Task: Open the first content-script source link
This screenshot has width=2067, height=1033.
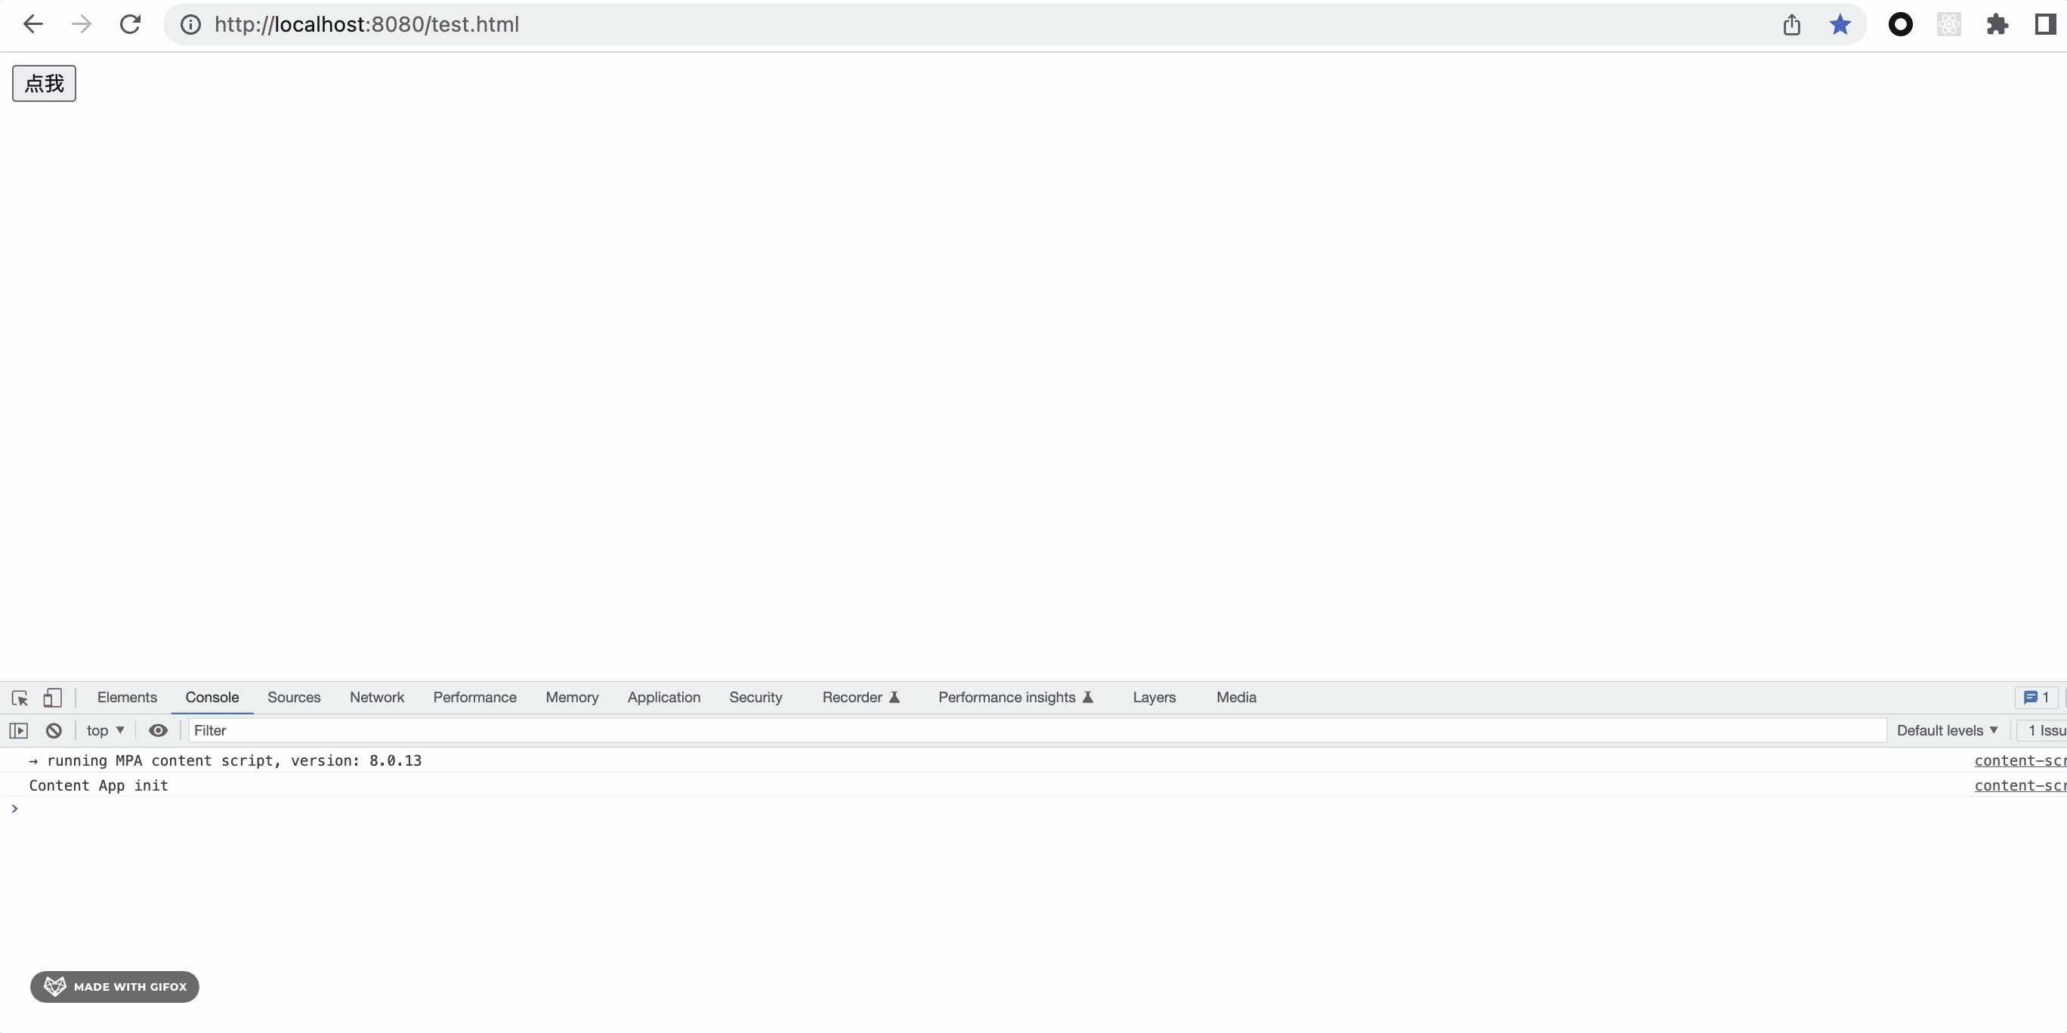Action: click(2019, 760)
